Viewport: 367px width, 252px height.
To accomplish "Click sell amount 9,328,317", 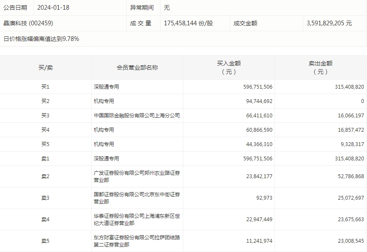I will click(x=352, y=144).
